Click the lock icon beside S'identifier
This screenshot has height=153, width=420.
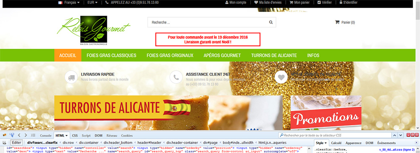(341, 3)
